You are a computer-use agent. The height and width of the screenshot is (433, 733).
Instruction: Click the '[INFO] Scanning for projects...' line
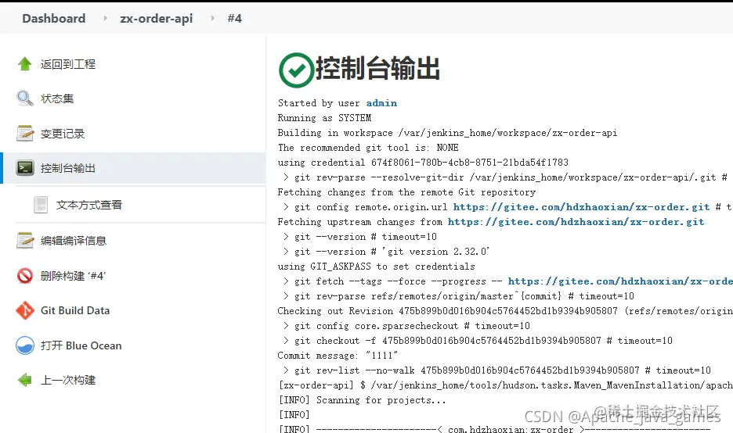[363, 400]
